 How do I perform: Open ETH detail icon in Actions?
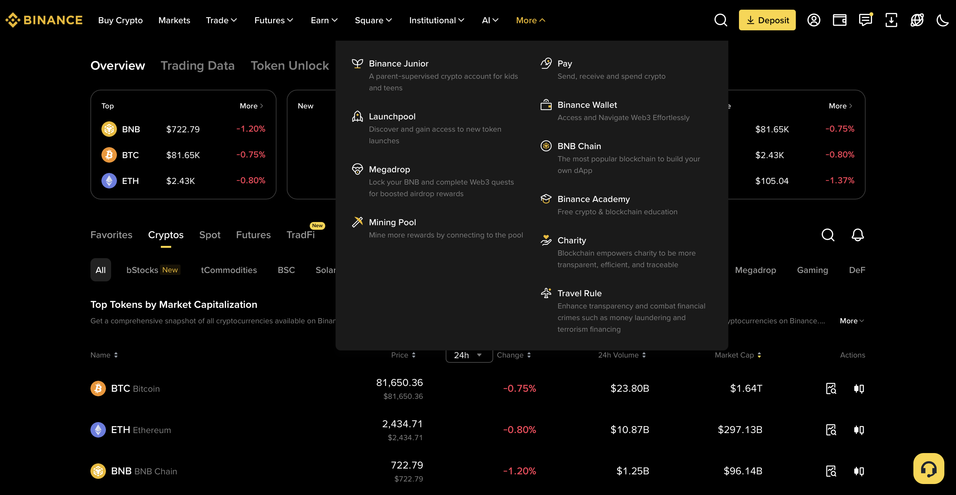click(831, 430)
